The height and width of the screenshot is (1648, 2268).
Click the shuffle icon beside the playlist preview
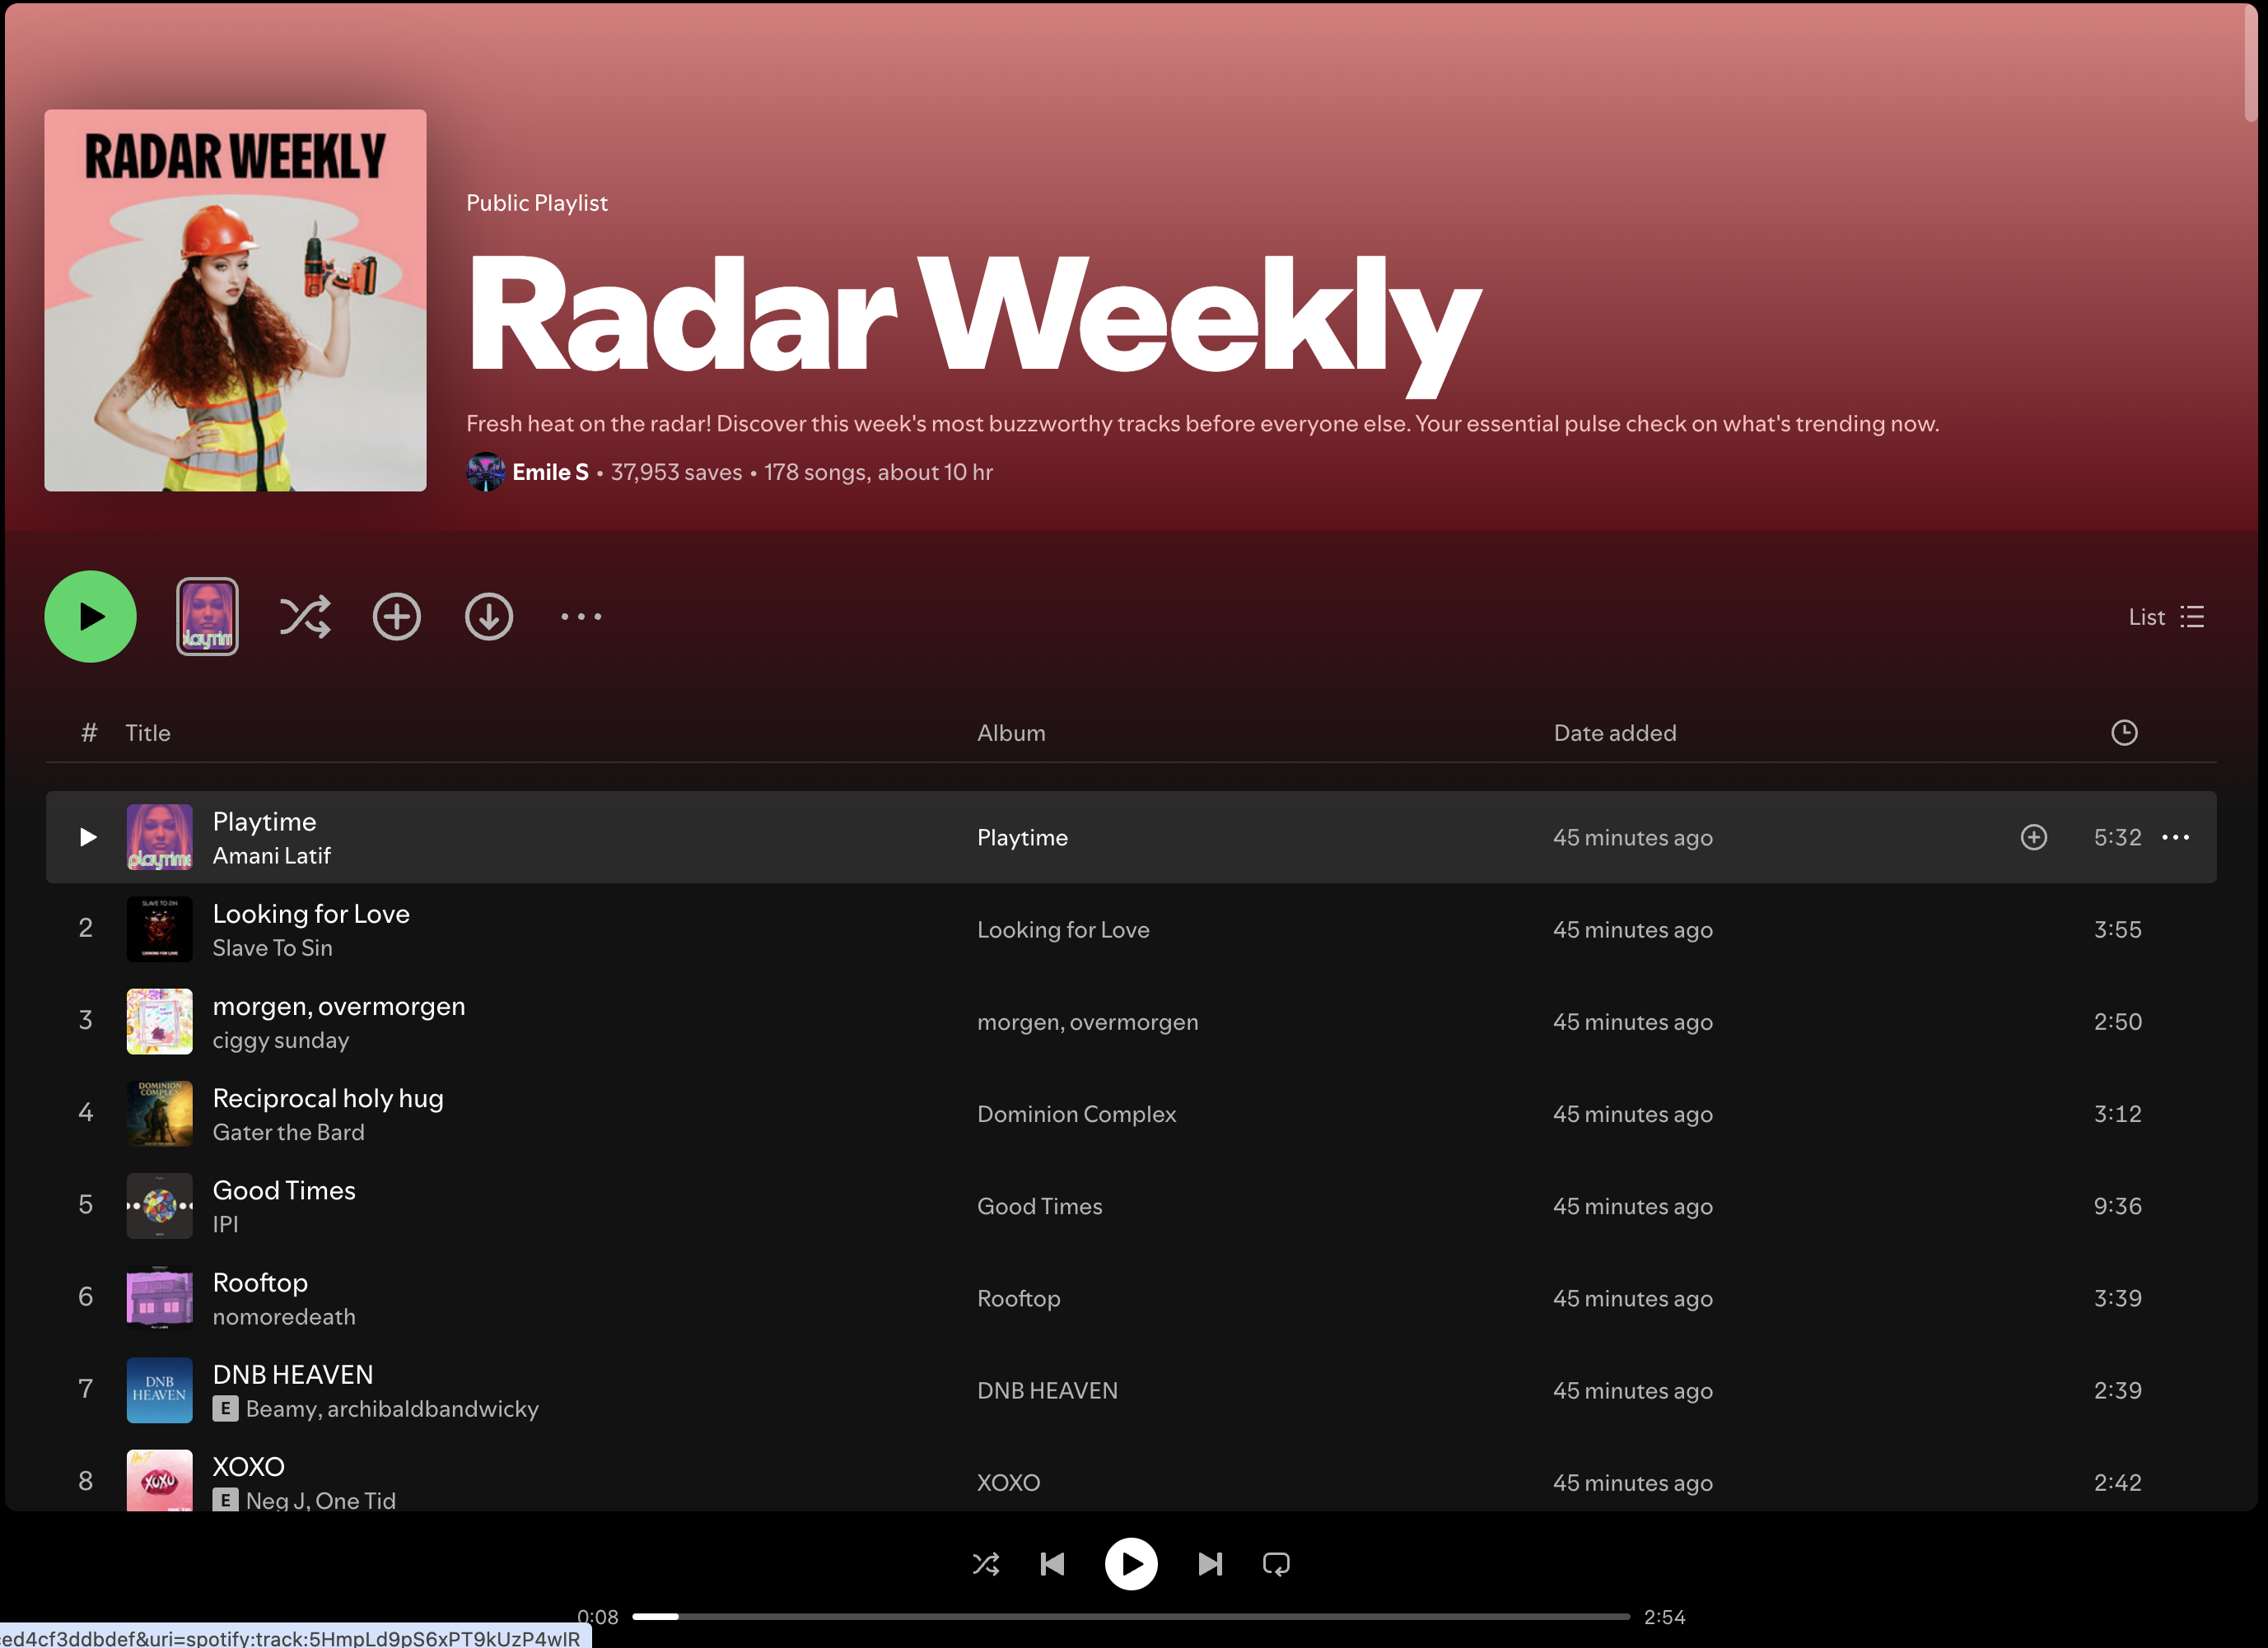[304, 617]
